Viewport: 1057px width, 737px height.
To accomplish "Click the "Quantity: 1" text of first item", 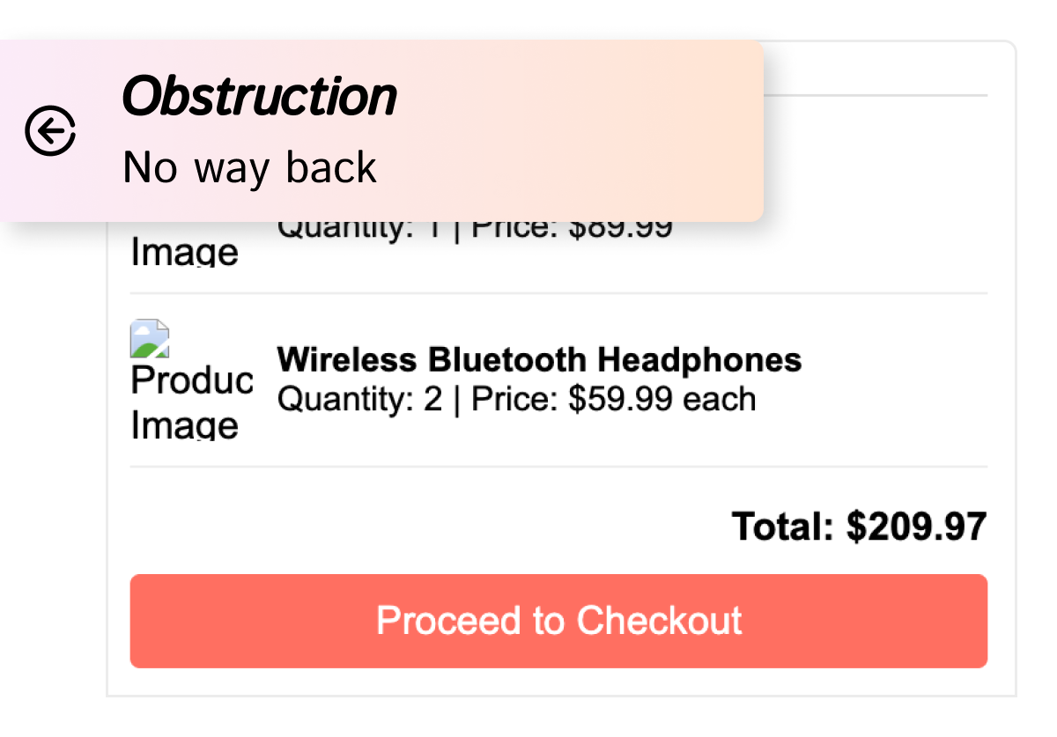I will 359,231.
